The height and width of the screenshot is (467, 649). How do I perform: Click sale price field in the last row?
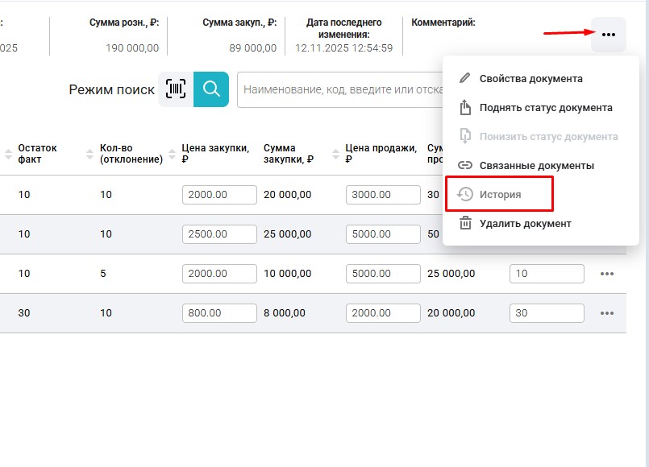coord(383,313)
